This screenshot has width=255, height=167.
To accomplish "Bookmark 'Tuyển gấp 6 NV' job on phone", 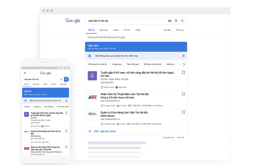I will (x=66, y=113).
